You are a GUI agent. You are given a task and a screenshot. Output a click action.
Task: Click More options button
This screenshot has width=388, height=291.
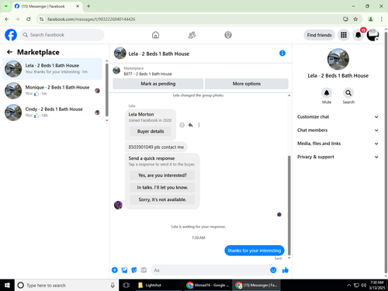[247, 84]
